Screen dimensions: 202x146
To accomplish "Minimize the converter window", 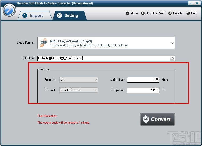I will tap(191, 3).
